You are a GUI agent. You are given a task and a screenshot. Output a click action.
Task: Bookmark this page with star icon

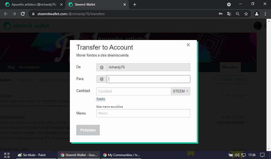tap(246, 14)
